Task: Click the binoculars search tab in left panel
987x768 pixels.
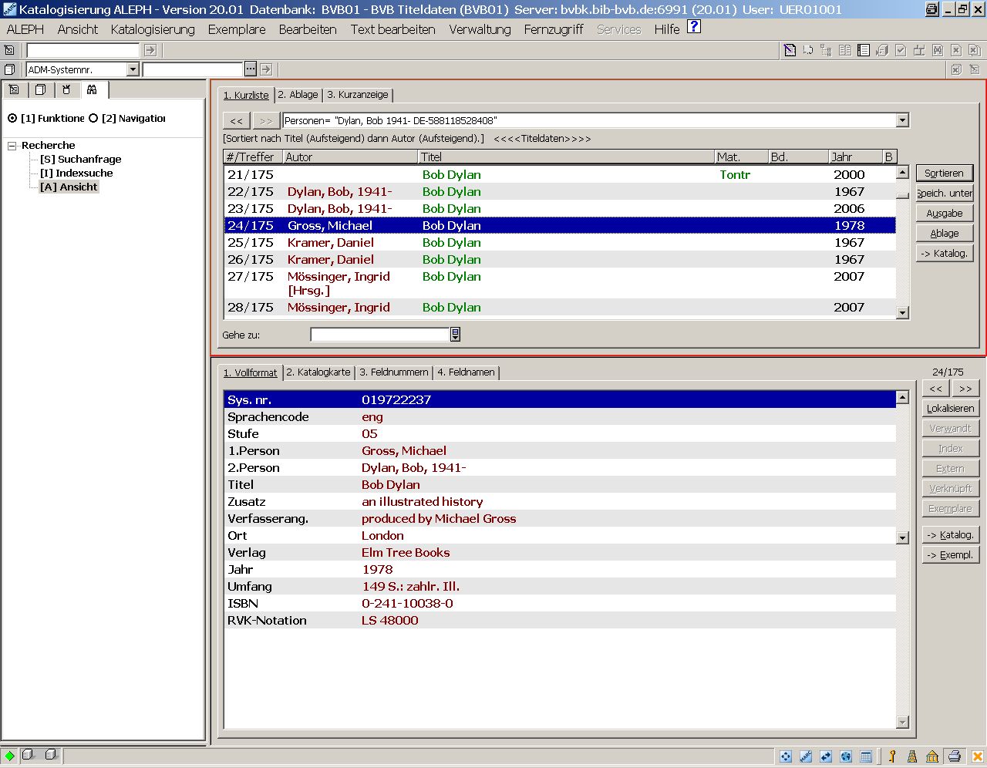Action: [x=92, y=89]
